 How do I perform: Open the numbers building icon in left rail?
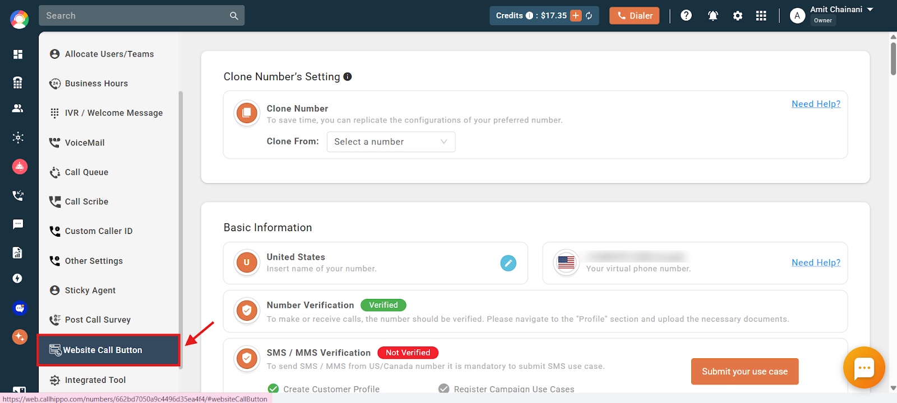click(x=18, y=83)
